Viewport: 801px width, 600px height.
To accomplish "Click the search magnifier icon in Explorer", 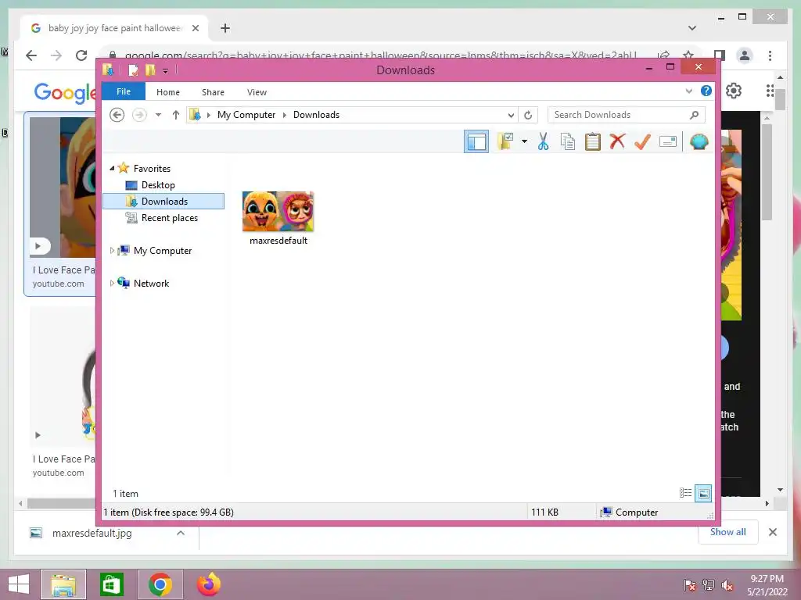I will point(695,115).
